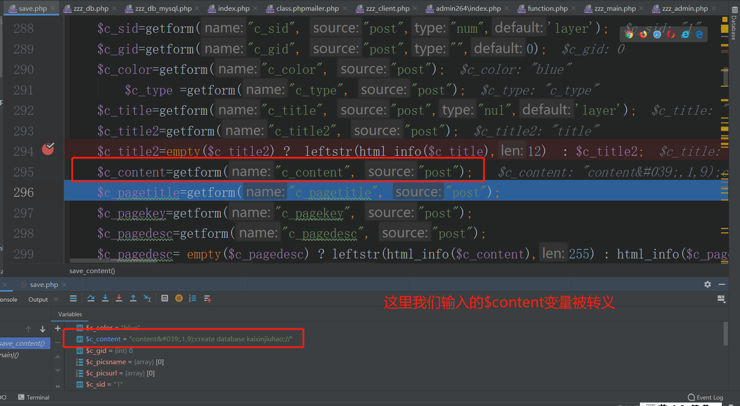Hide the debug panel with minimize icon
The image size is (740, 406).
click(721, 284)
